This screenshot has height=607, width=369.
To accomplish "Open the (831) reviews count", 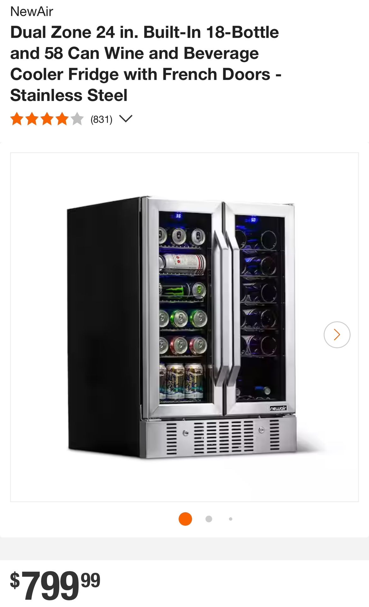I will 101,120.
